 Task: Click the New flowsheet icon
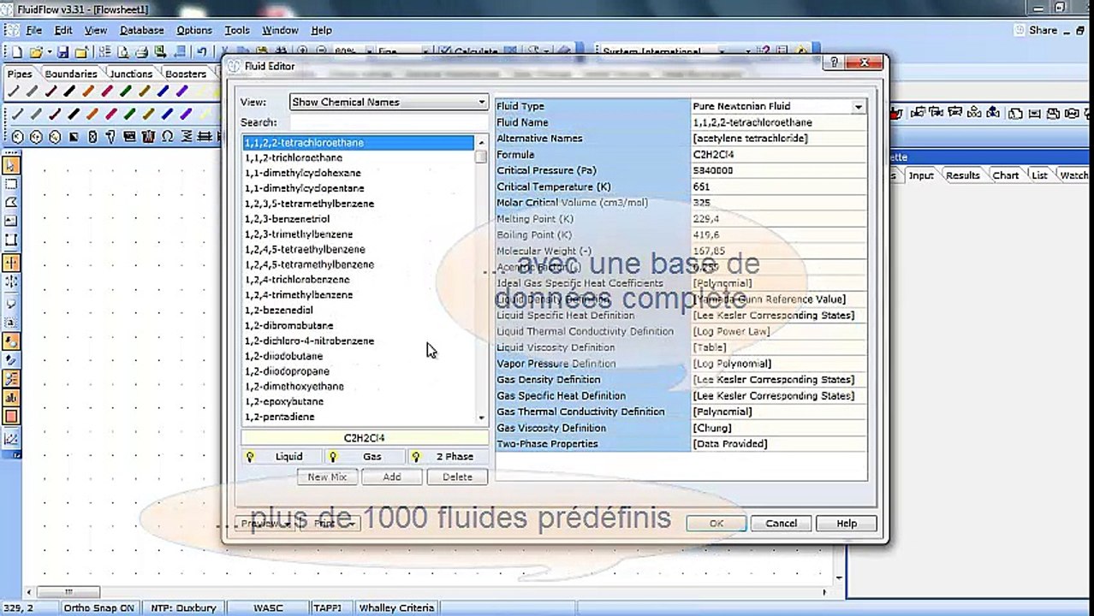coord(16,53)
